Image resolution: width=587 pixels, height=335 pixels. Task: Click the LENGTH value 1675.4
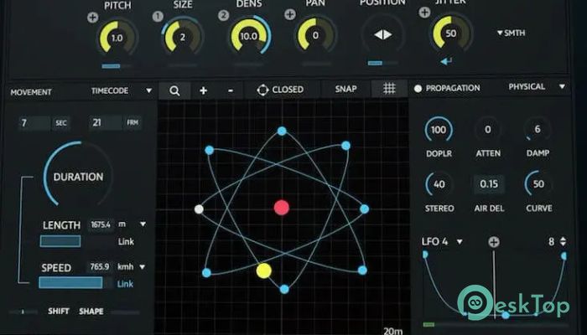[x=101, y=224]
